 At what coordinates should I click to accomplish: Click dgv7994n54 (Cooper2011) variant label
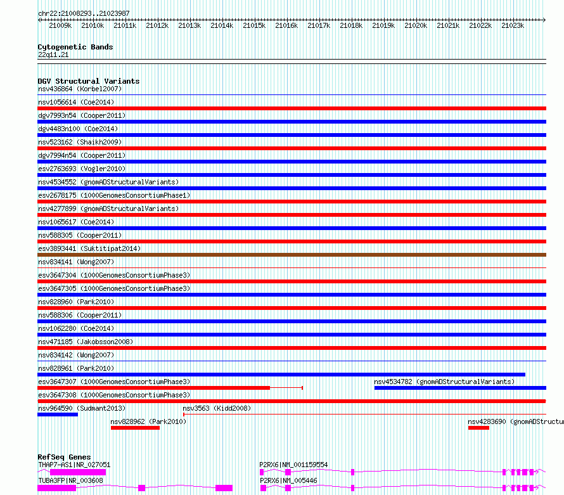click(82, 155)
